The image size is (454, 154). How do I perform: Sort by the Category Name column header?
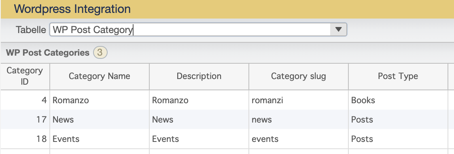[x=100, y=77]
